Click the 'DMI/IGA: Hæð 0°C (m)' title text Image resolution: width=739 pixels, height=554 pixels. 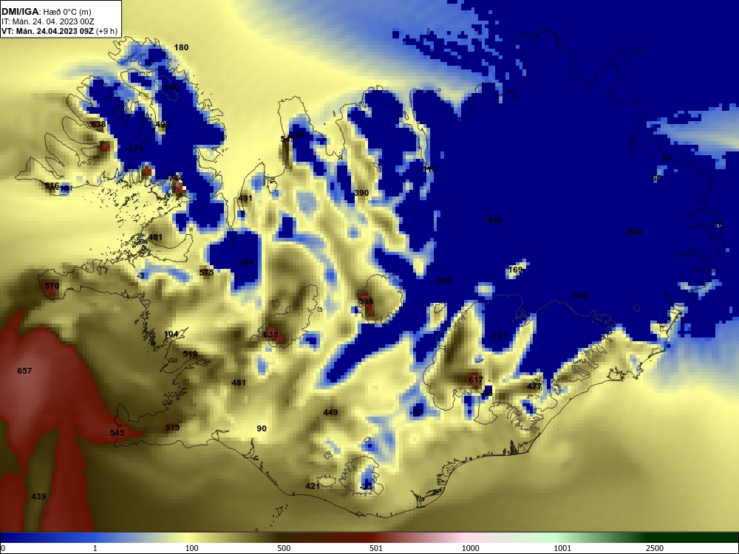[46, 12]
